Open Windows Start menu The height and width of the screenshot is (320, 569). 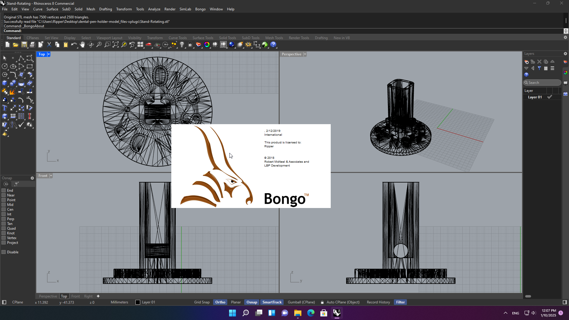pyautogui.click(x=233, y=313)
